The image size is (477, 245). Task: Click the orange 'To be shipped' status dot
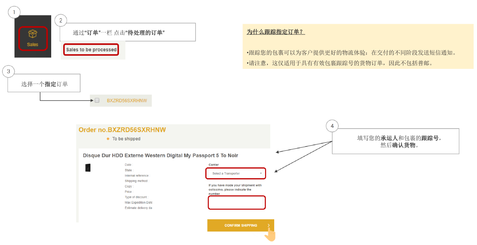pyautogui.click(x=108, y=139)
